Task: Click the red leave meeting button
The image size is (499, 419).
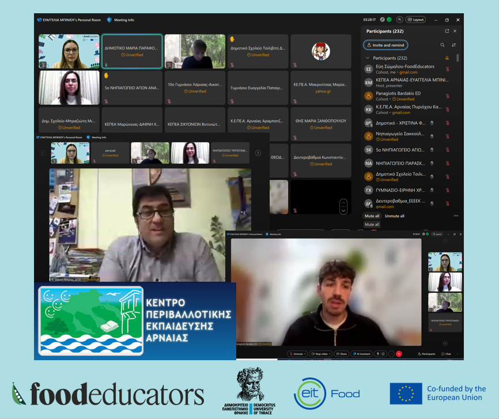Action: [399, 354]
